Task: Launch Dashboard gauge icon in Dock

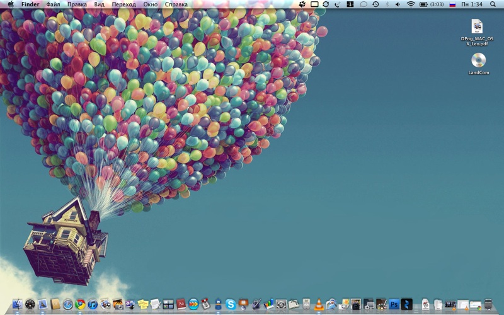Action: point(30,304)
